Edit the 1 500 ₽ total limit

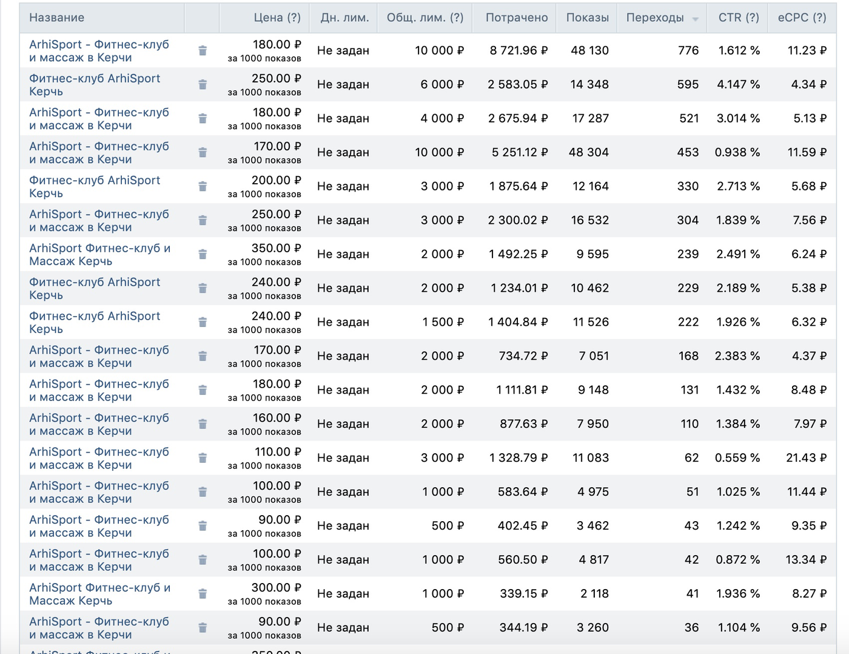(443, 323)
